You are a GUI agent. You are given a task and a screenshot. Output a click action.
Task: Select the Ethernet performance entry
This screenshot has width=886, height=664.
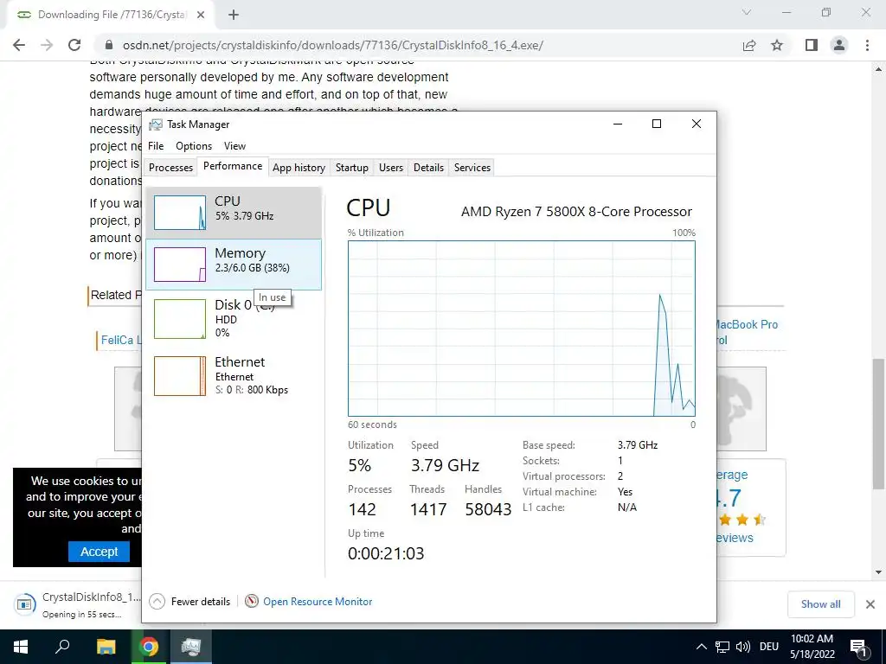(234, 375)
